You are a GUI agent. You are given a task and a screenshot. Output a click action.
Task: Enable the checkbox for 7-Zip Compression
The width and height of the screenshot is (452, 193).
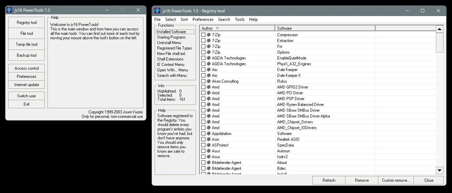tap(203, 35)
